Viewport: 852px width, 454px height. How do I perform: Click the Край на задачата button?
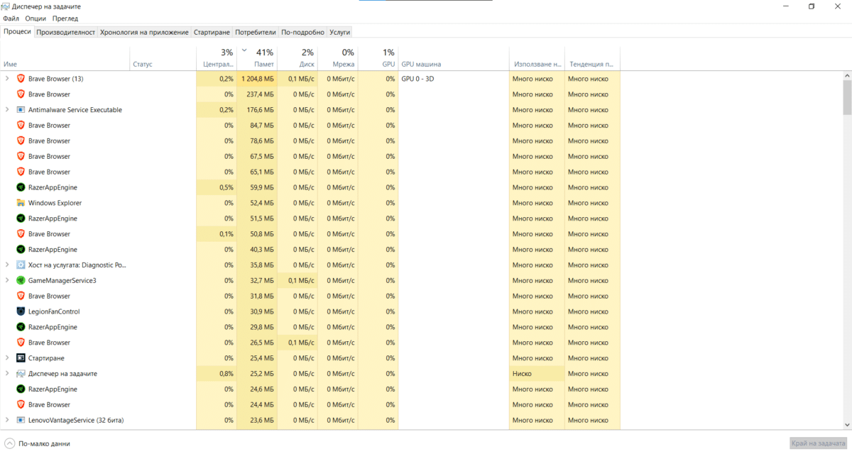click(819, 443)
